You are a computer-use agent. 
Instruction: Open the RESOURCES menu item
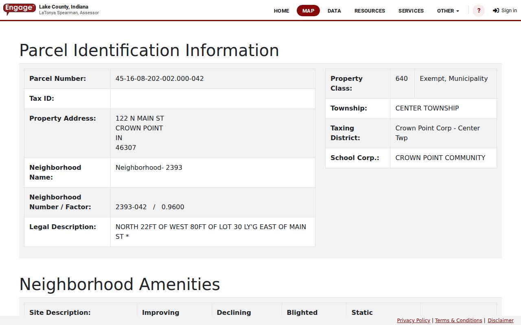(x=370, y=11)
